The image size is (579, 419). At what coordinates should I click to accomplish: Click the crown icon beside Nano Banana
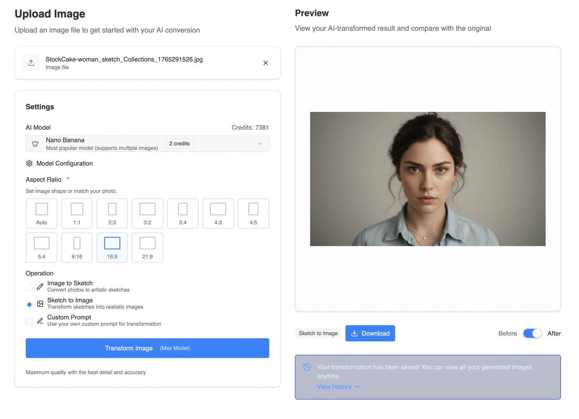[35, 143]
